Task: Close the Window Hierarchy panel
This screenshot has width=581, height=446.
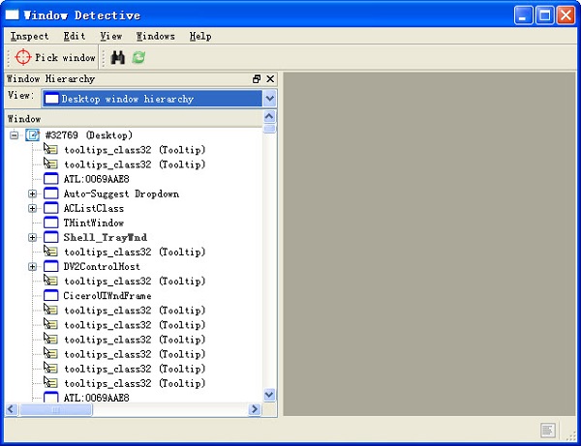Action: [270, 79]
